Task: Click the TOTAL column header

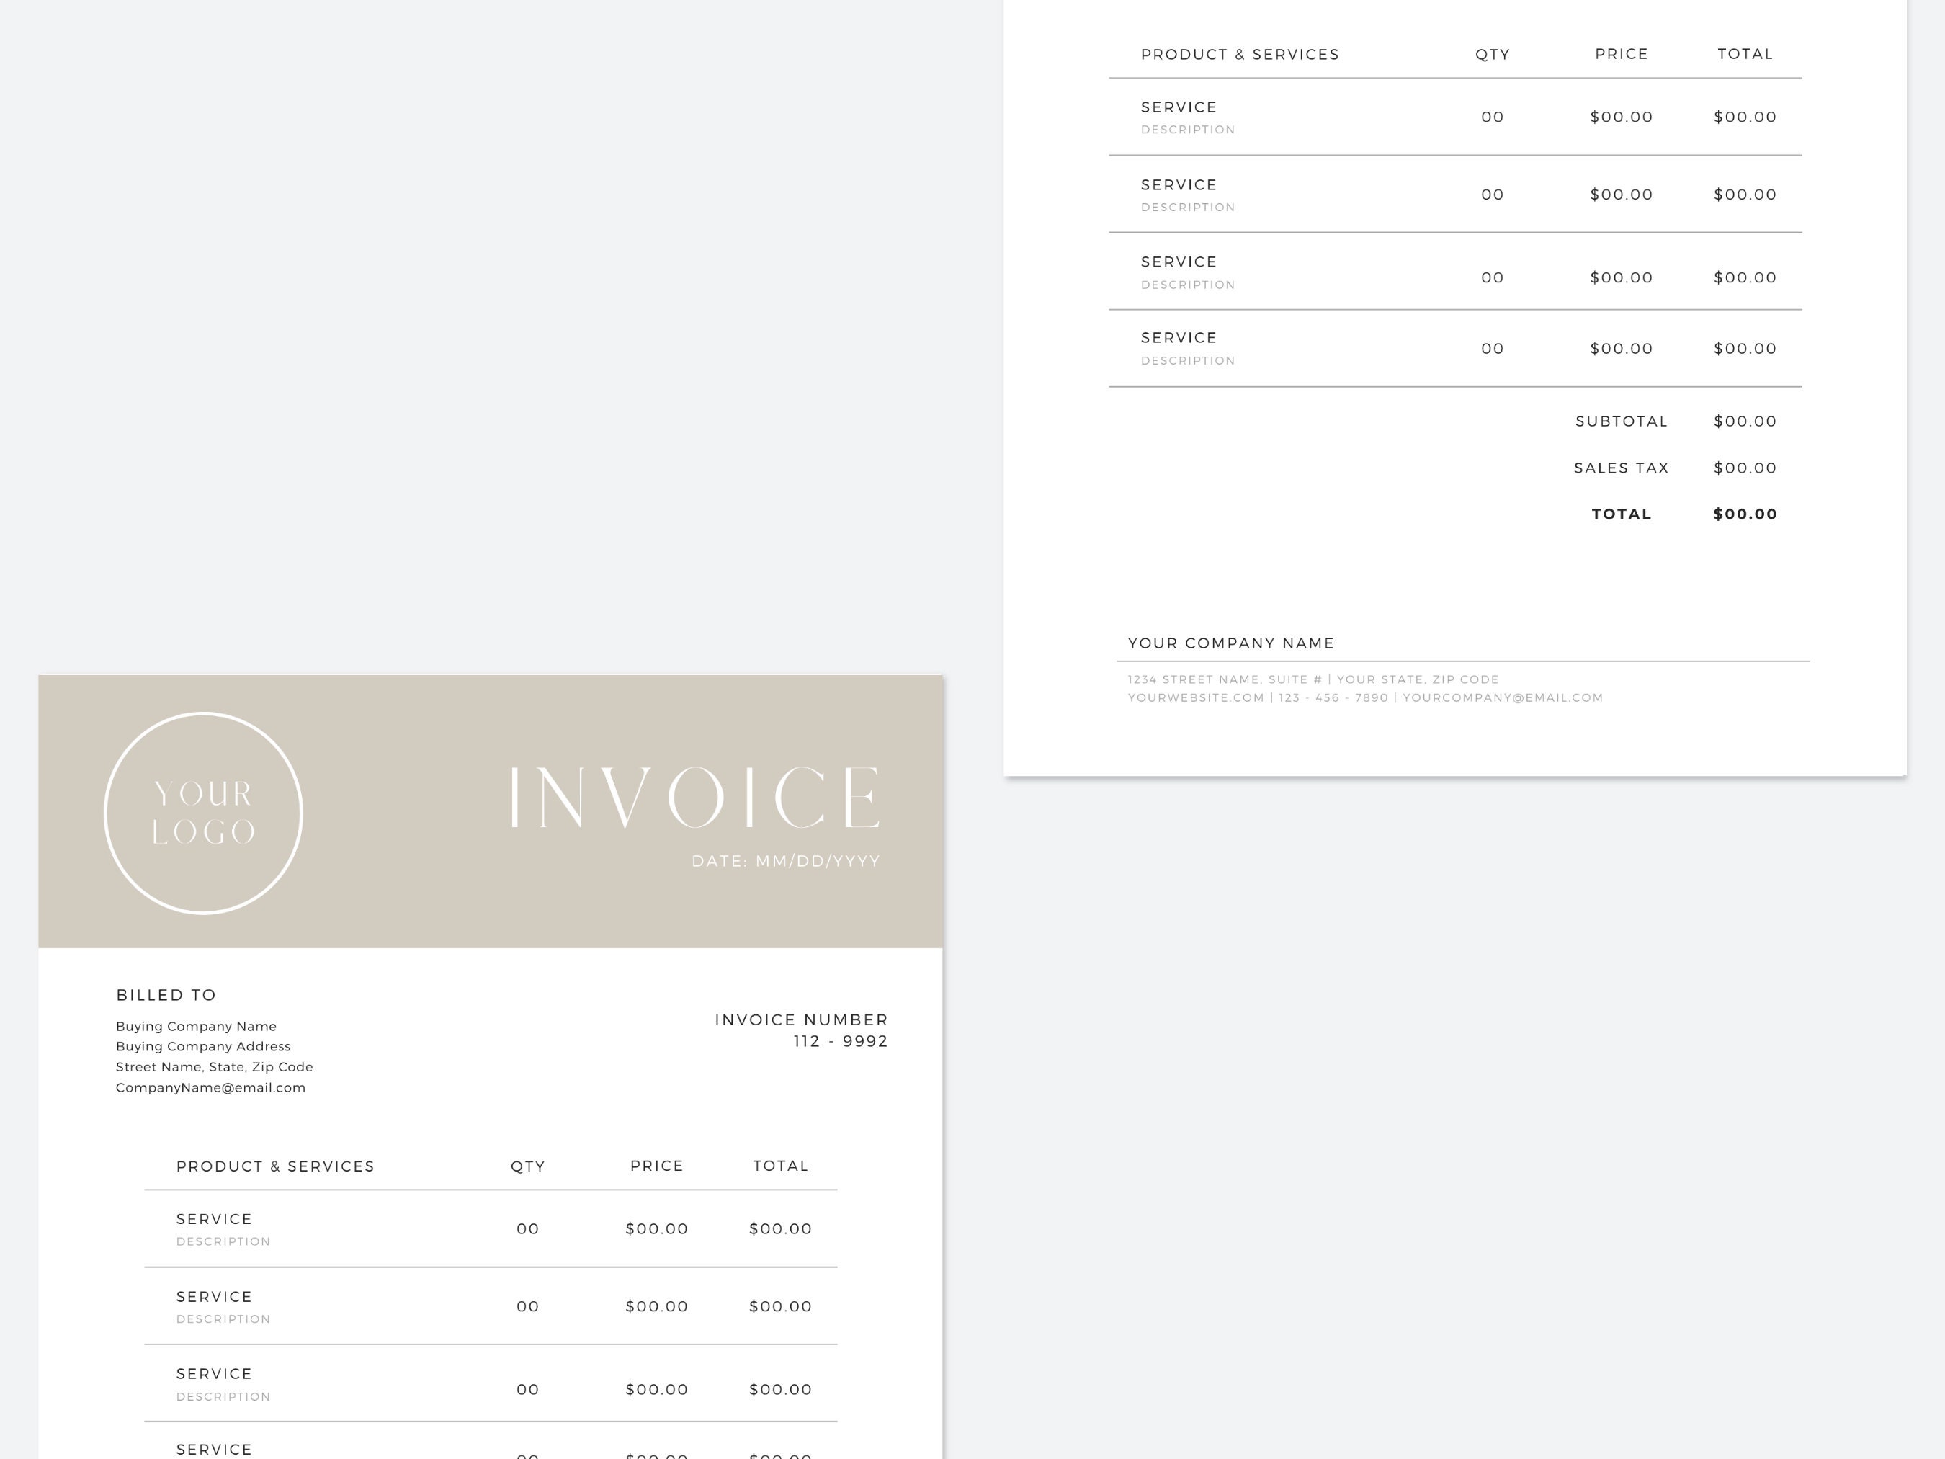Action: [779, 1165]
